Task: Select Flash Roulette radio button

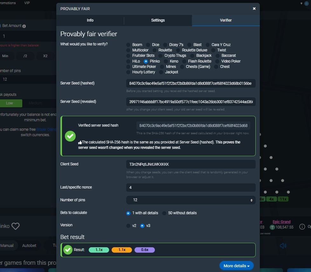Action: (184, 61)
